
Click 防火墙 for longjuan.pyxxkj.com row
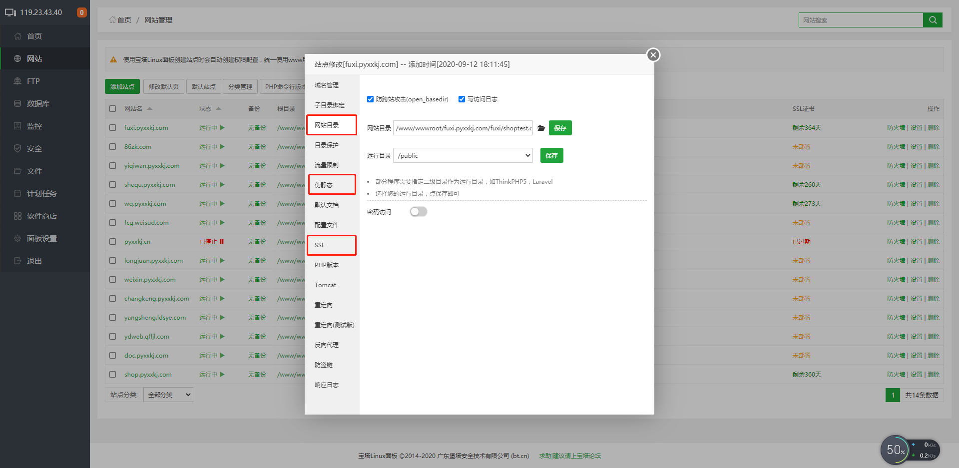pos(896,261)
